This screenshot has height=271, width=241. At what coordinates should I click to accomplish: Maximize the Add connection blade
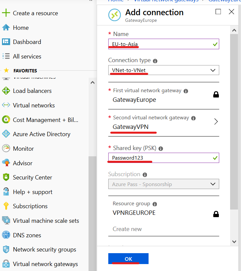tap(218, 12)
